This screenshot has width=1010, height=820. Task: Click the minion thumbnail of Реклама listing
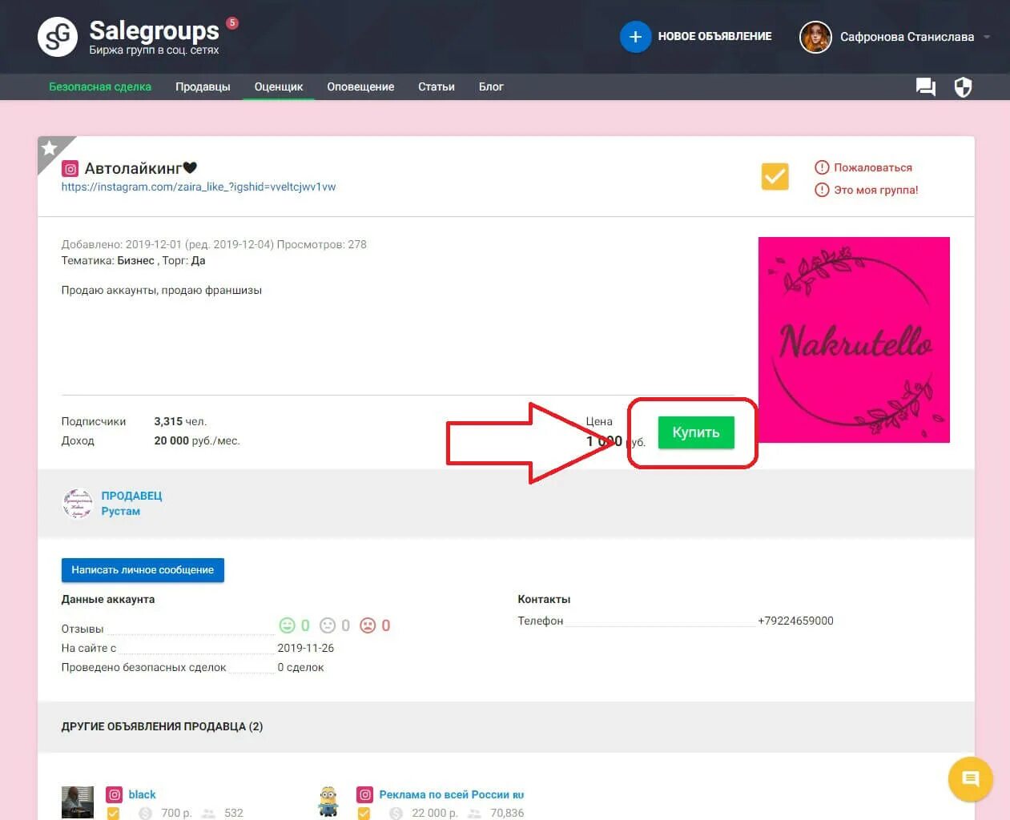point(328,802)
